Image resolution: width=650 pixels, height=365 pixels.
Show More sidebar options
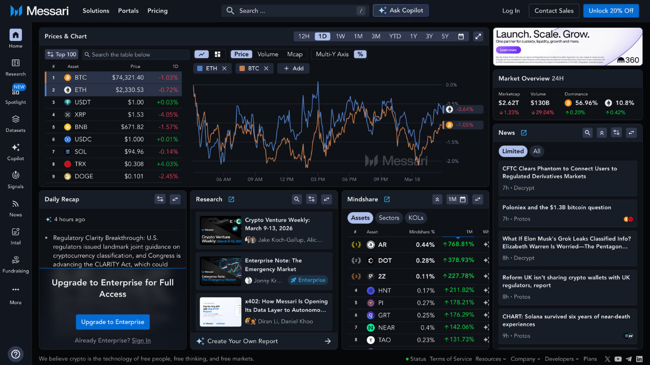pyautogui.click(x=16, y=295)
